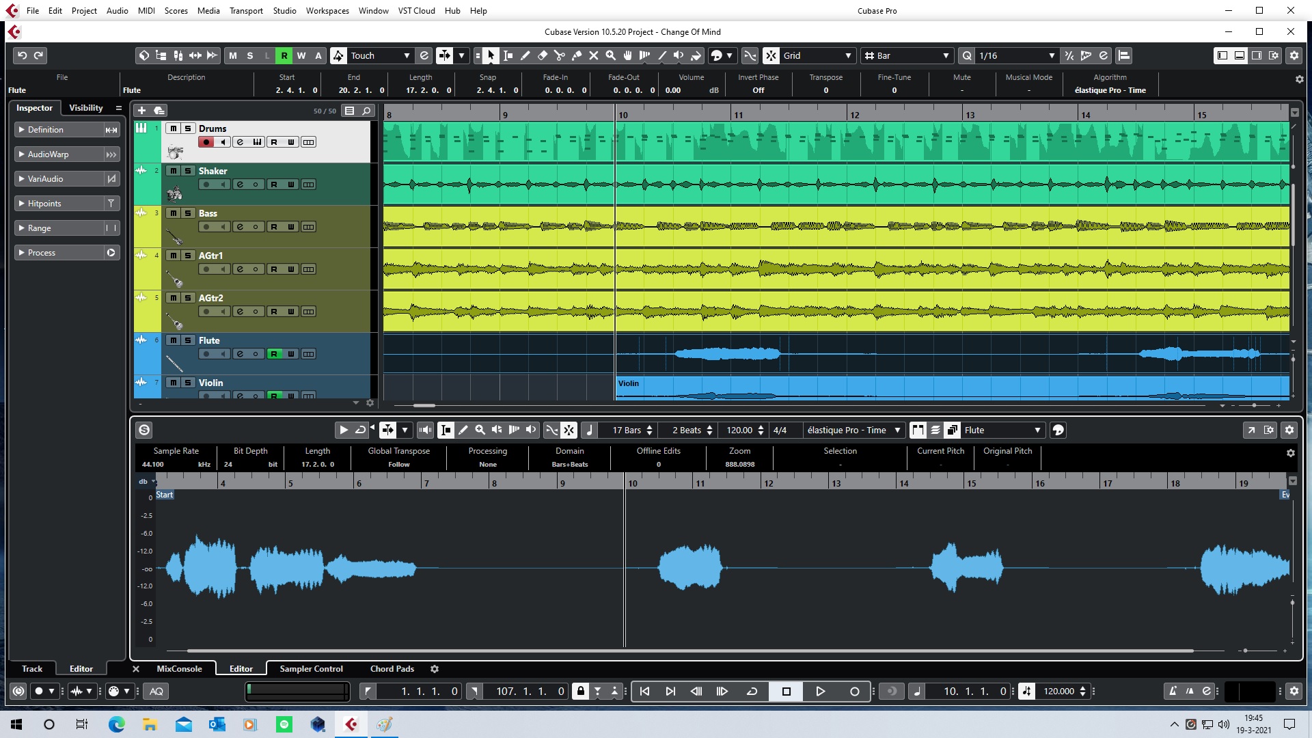Select the Range Selection tool in main toolbar
Viewport: 1312px width, 738px height.
click(508, 55)
